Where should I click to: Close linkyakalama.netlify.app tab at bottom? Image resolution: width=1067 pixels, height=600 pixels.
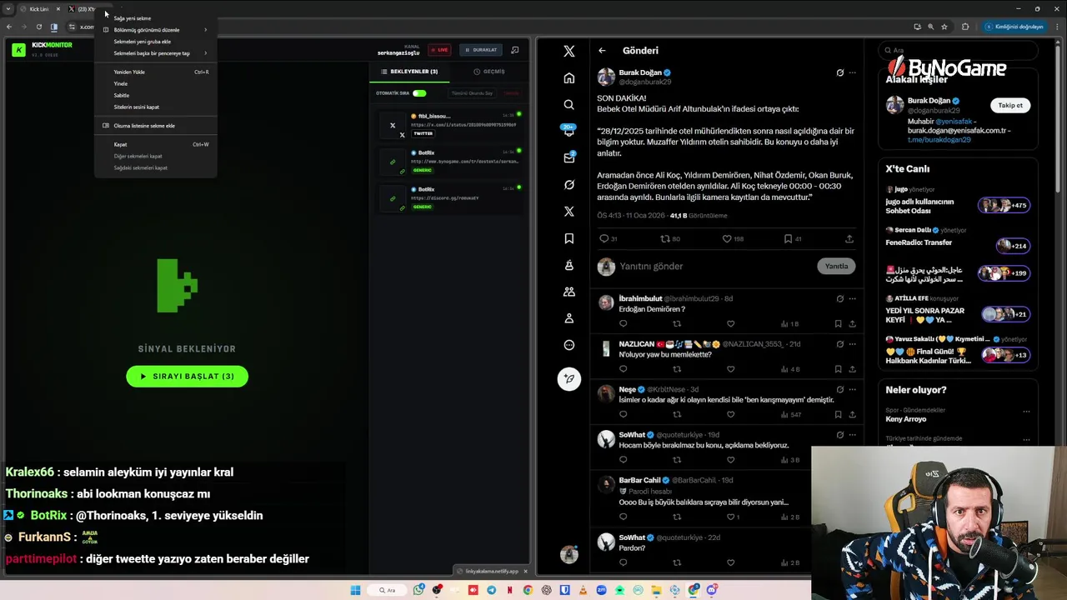525,571
